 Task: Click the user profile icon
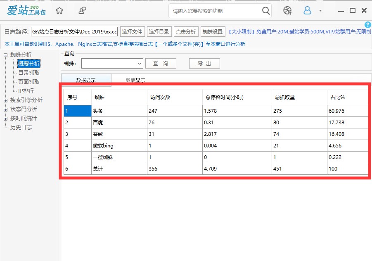pyautogui.click(x=307, y=10)
